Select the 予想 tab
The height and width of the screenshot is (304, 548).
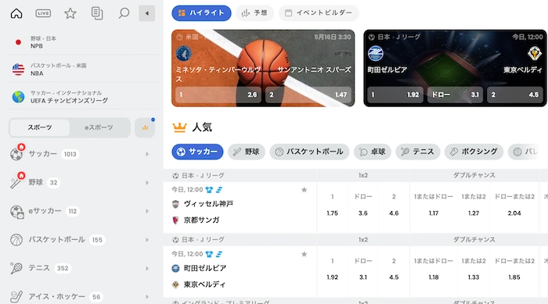pos(254,13)
